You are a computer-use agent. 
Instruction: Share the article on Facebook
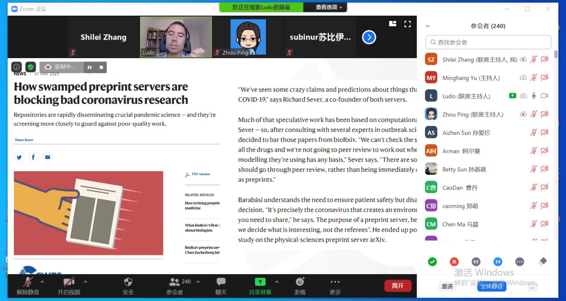pos(33,157)
